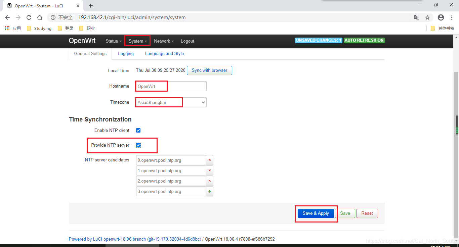Click the Save & Apply button
Viewport: 459px width, 247px height.
[x=316, y=213]
